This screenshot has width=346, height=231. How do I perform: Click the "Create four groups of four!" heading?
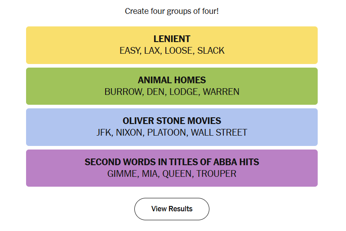click(x=172, y=11)
